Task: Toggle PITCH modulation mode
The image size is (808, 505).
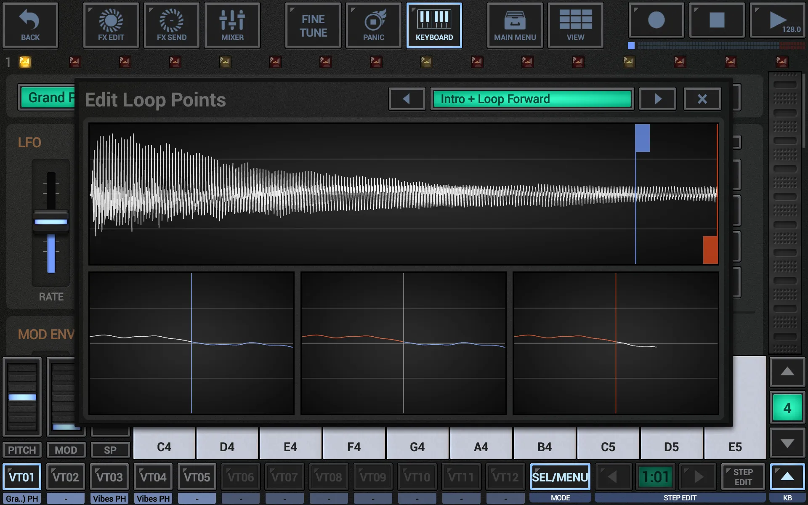Action: pyautogui.click(x=23, y=450)
